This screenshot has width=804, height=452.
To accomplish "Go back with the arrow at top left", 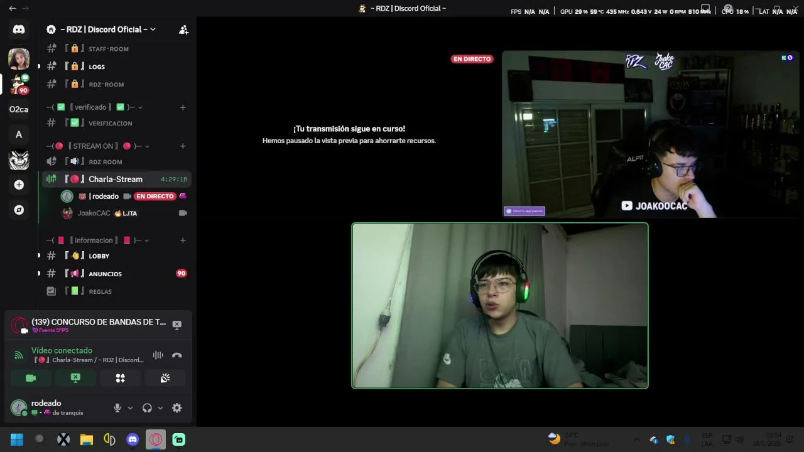I will click(x=12, y=8).
